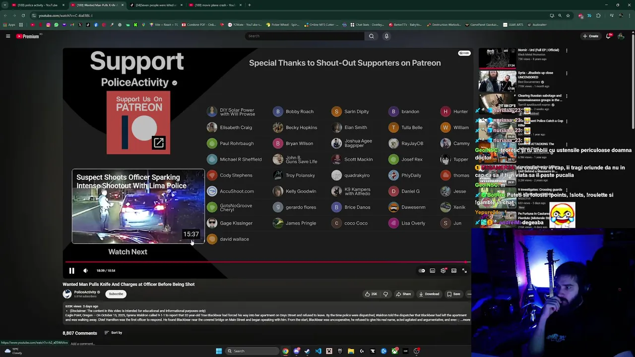This screenshot has width=635, height=357.
Task: Open the 'Picker Wheel' bookmark
Action: tap(283, 25)
